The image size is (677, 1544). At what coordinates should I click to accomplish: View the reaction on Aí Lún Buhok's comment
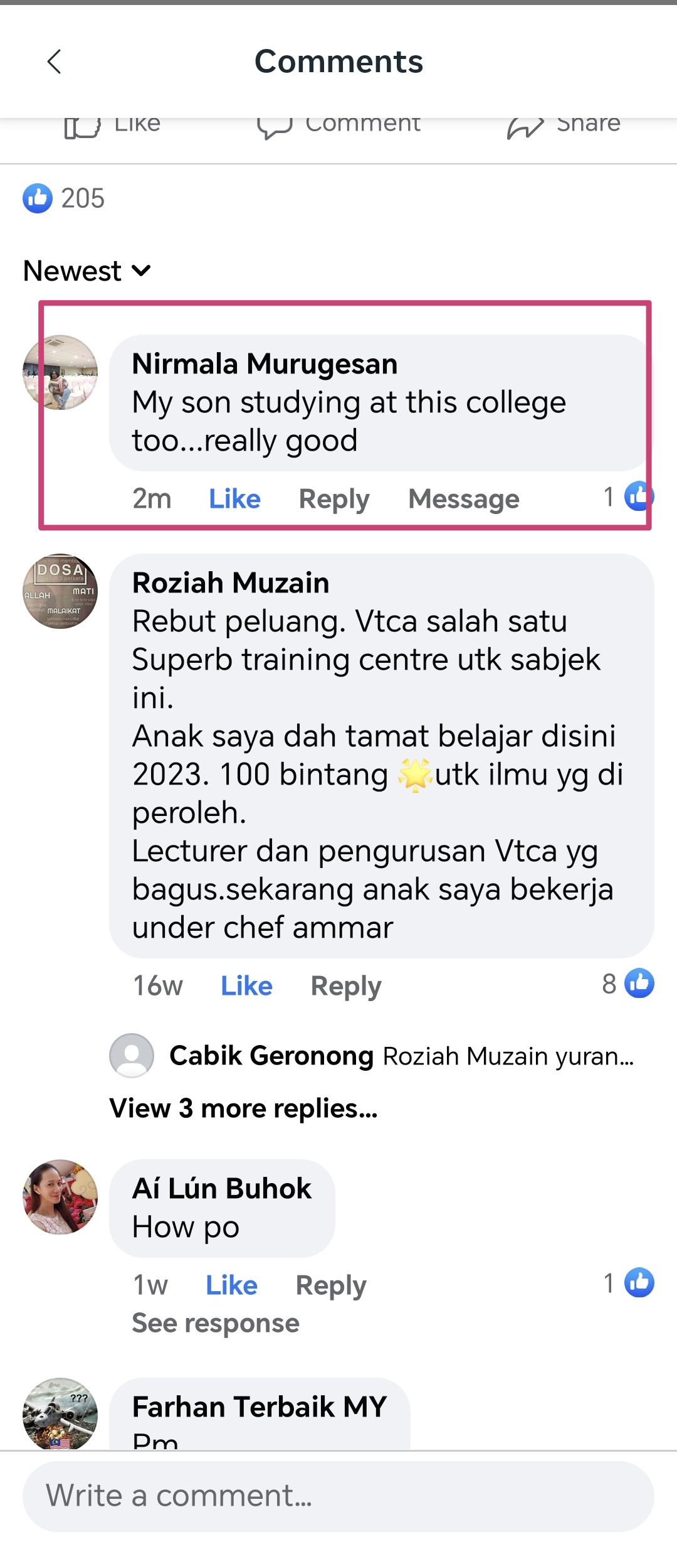629,1283
